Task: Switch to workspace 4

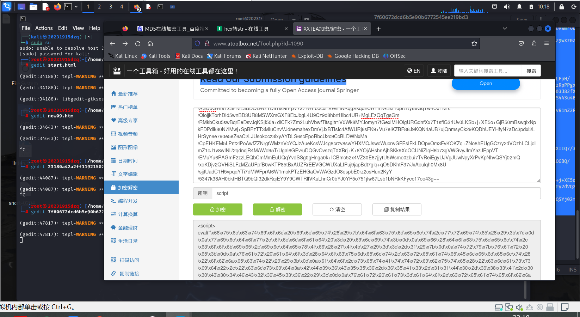Action: [122, 7]
